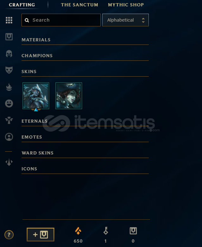Collapse the Skins section header
The height and width of the screenshot is (247, 202).
tap(85, 72)
